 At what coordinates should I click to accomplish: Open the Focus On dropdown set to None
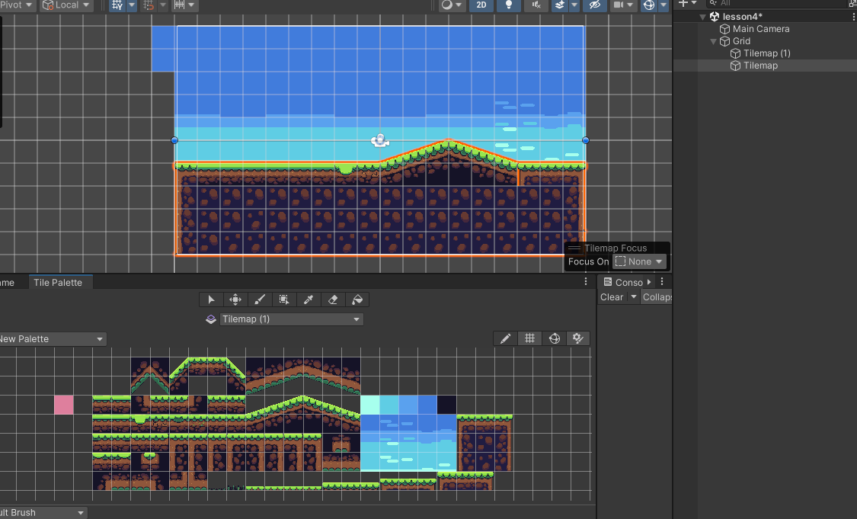[x=639, y=261]
